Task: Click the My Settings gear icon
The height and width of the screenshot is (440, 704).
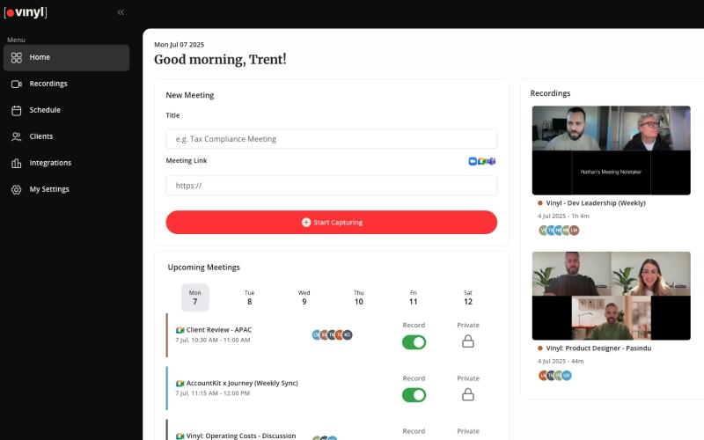Action: coord(16,189)
